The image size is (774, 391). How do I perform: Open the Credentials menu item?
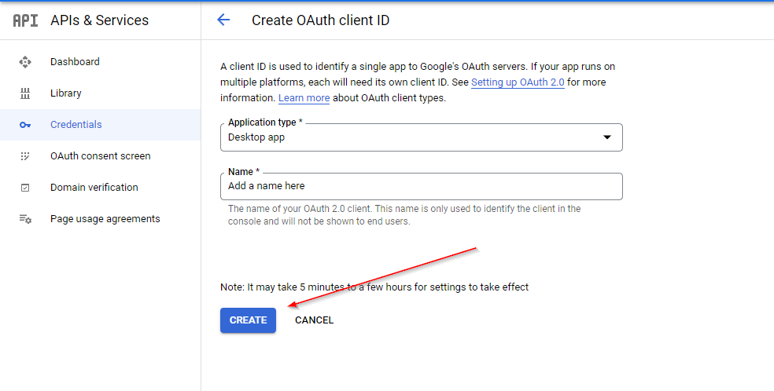coord(76,125)
